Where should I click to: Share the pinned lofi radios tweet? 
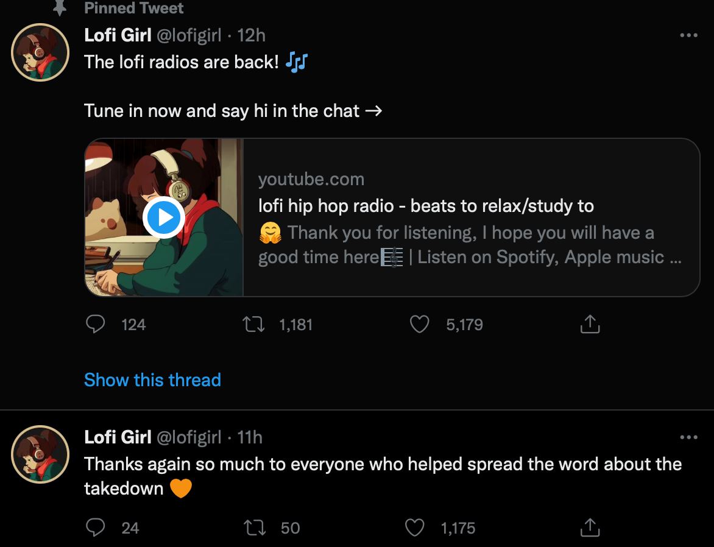click(589, 325)
